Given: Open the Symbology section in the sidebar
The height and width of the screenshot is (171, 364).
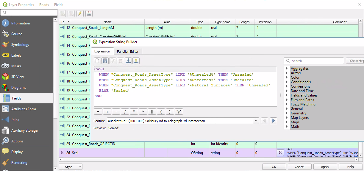Looking at the screenshot, I should pos(20,45).
